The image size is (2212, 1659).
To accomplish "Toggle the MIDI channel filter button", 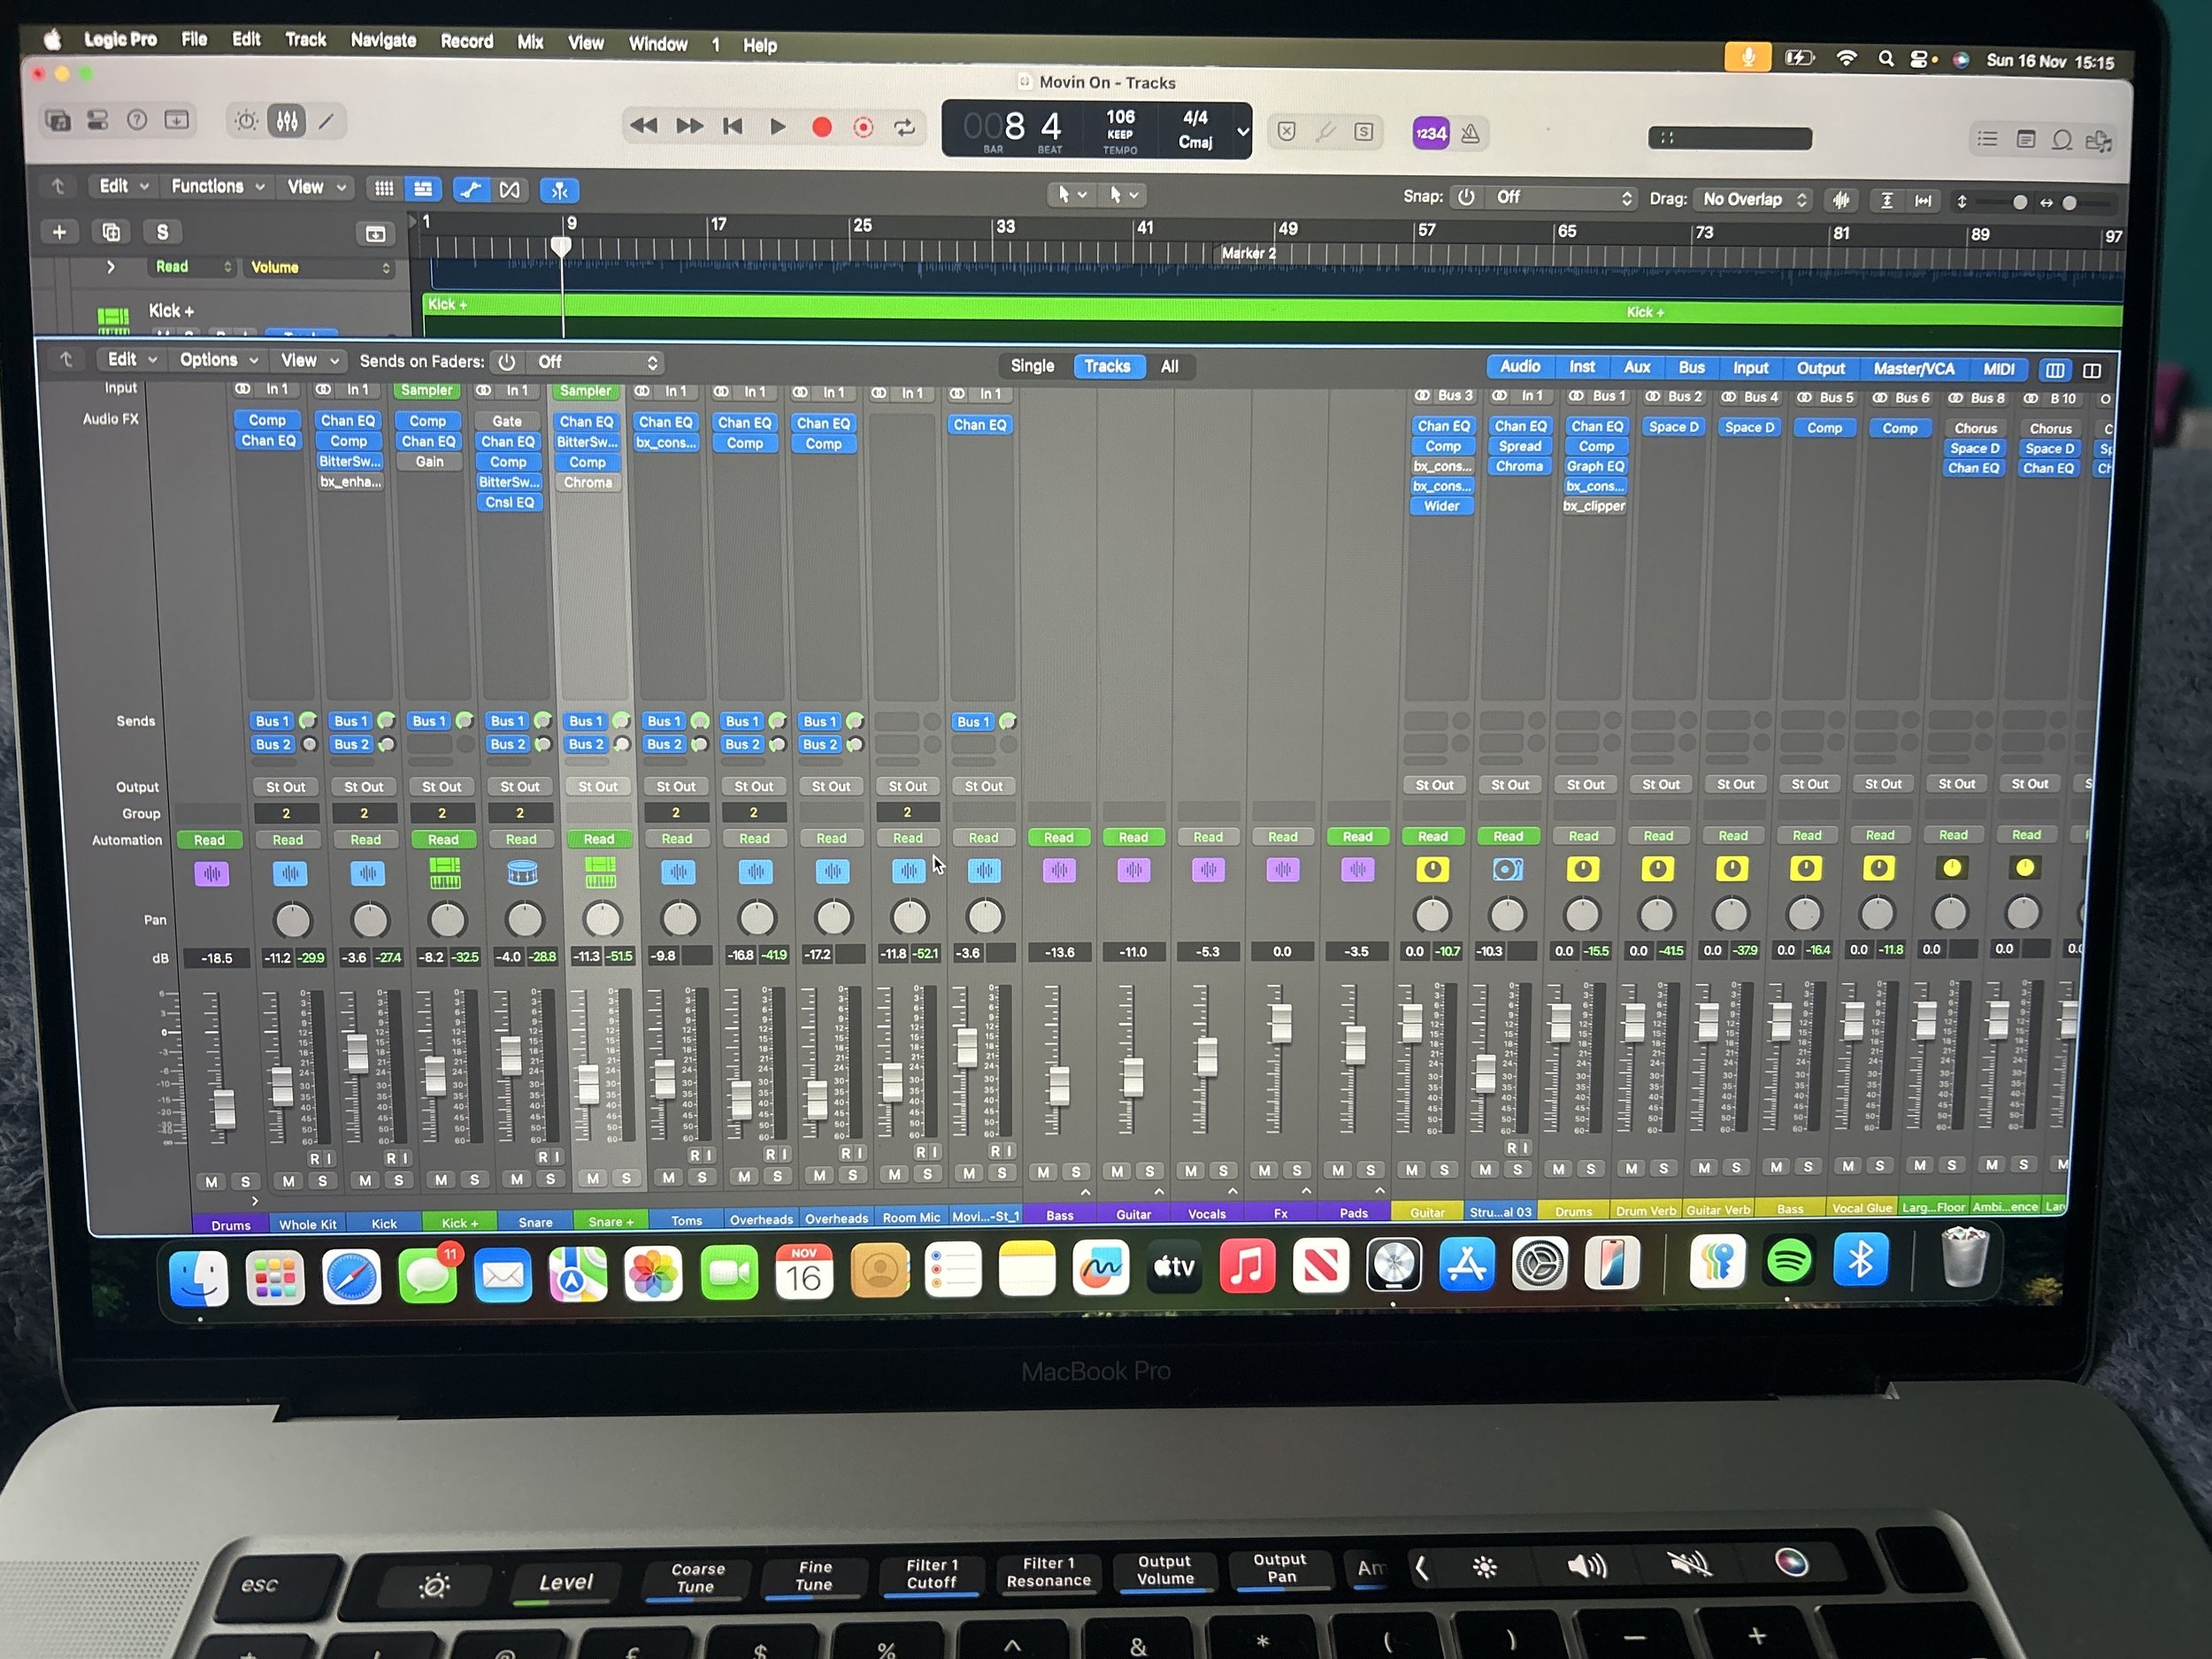I will pyautogui.click(x=1999, y=369).
